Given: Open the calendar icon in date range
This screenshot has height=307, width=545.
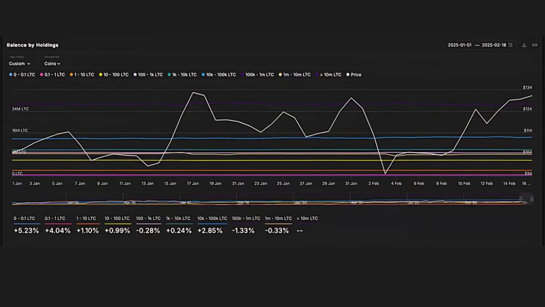Looking at the screenshot, I should tap(510, 45).
